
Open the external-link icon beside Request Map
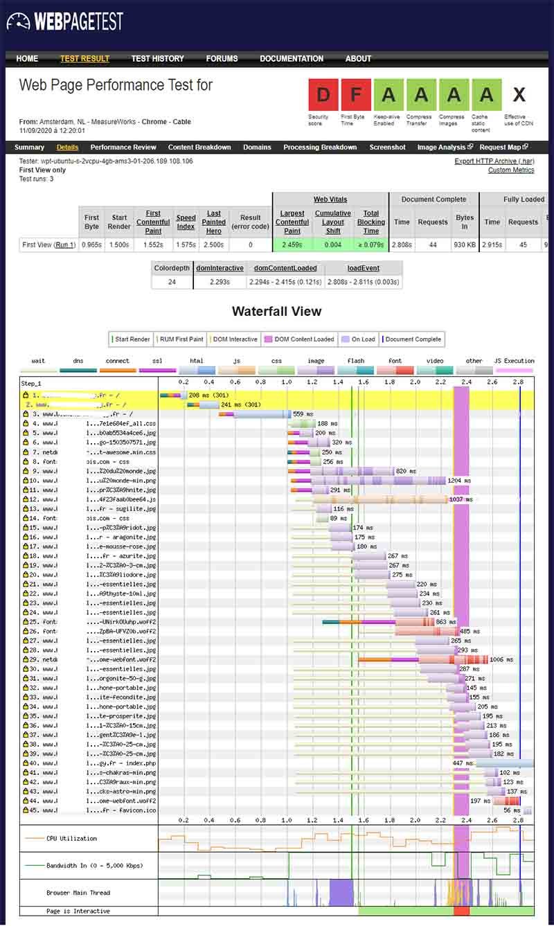point(525,147)
